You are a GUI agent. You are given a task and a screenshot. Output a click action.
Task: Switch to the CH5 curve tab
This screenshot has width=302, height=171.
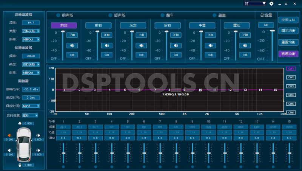pyautogui.click(x=291, y=104)
